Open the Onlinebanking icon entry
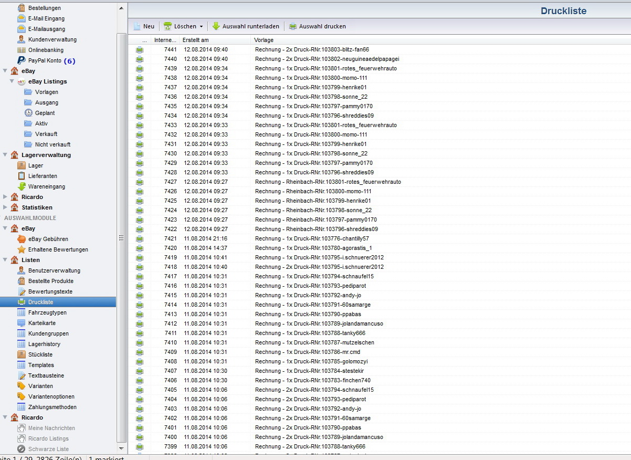631x460 pixels. click(x=22, y=50)
